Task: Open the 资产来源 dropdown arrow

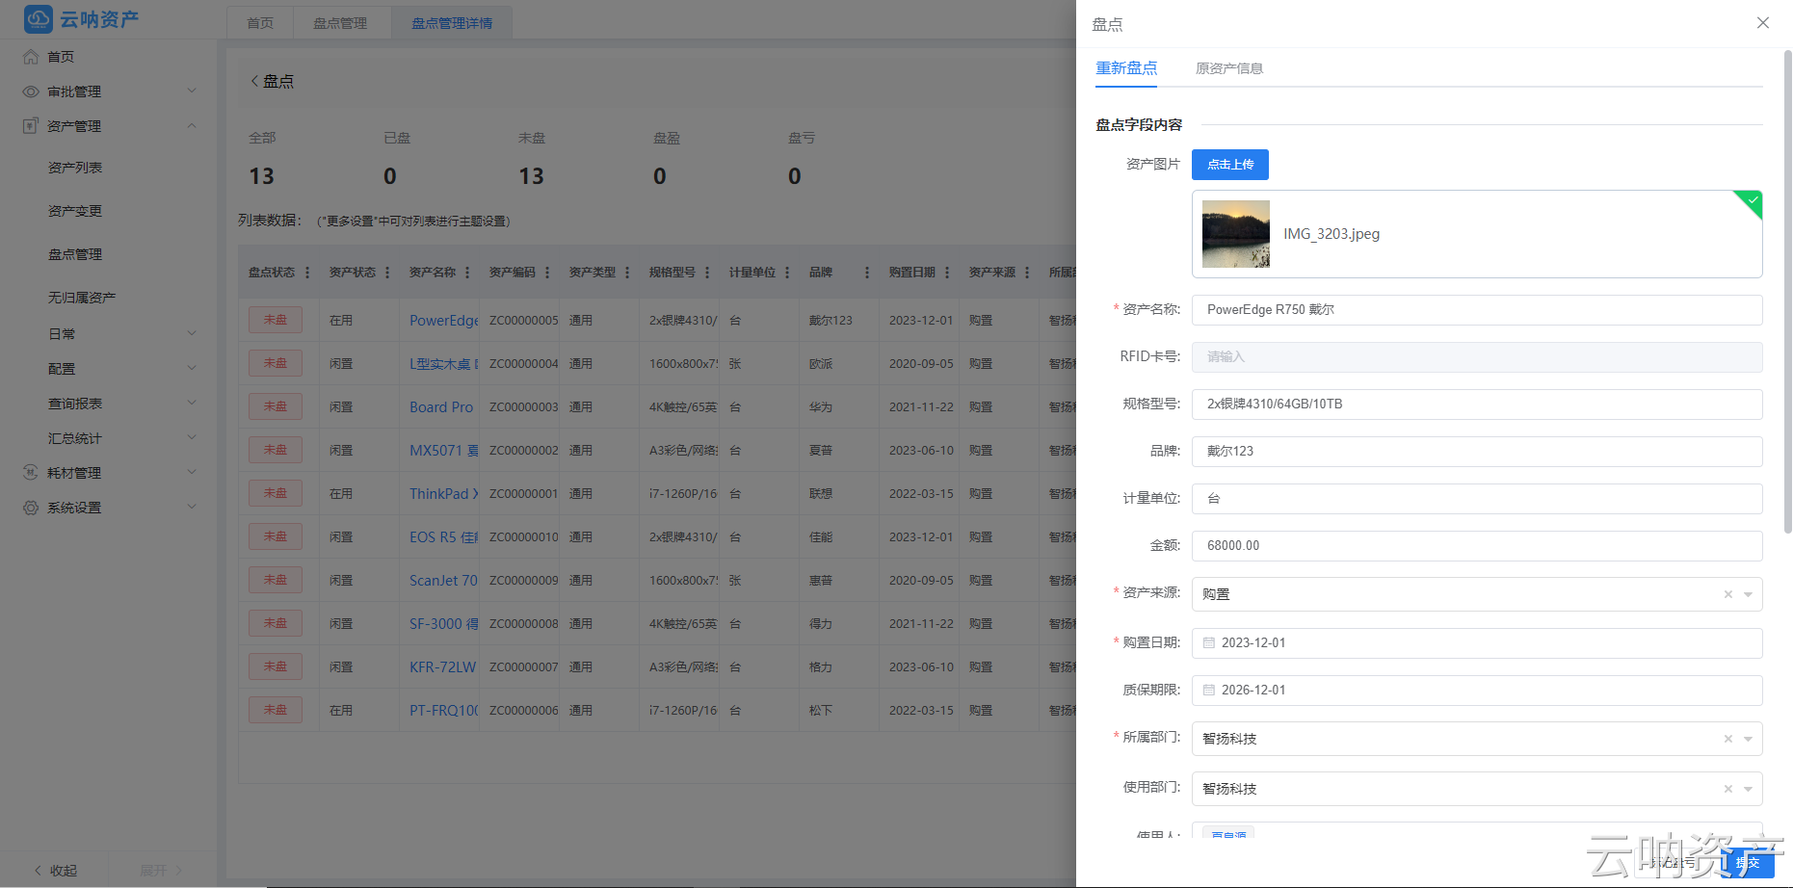Action: click(x=1748, y=594)
